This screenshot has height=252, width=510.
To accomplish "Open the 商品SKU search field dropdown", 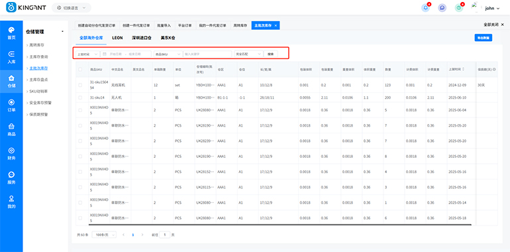I will coord(168,54).
